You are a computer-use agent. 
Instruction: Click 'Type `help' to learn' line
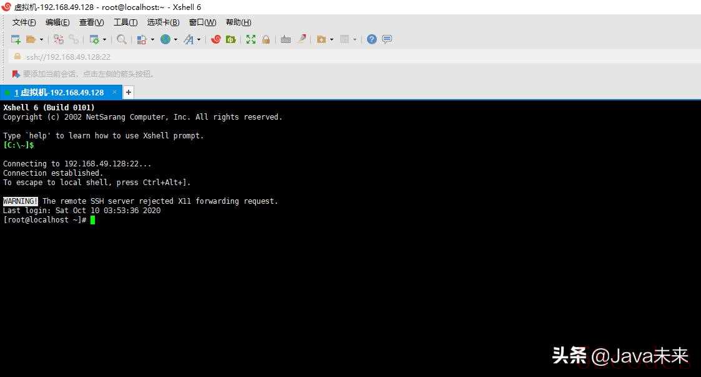coord(103,136)
